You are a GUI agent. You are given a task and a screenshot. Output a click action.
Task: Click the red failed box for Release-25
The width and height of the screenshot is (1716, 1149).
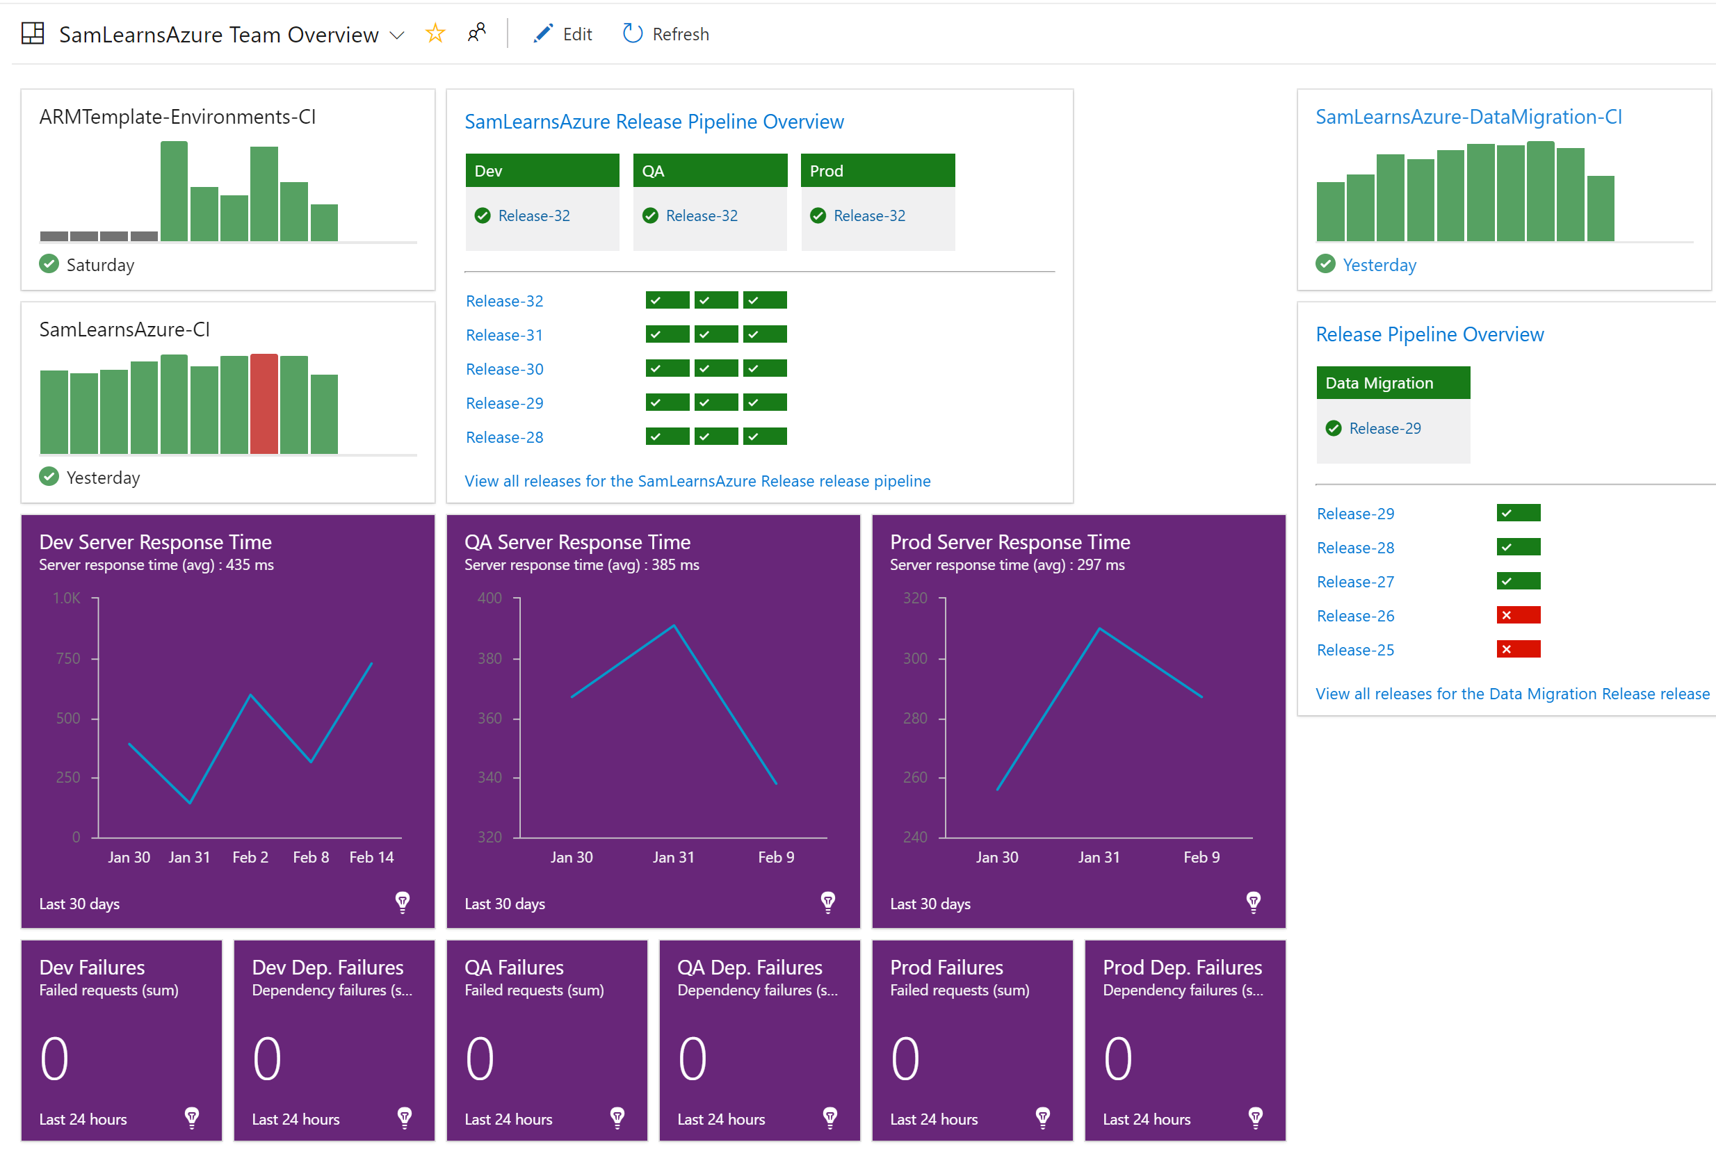tap(1517, 649)
